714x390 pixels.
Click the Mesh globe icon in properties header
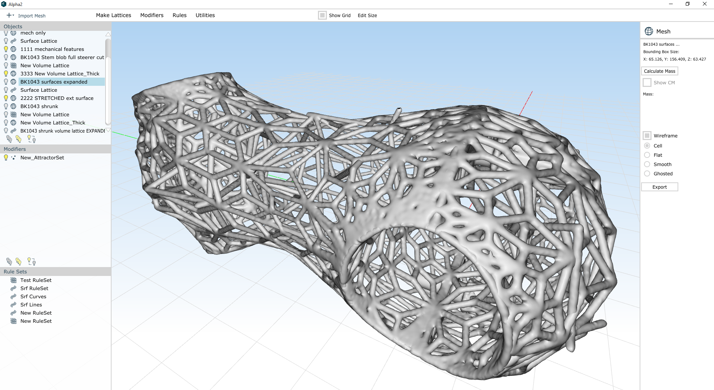click(x=649, y=31)
